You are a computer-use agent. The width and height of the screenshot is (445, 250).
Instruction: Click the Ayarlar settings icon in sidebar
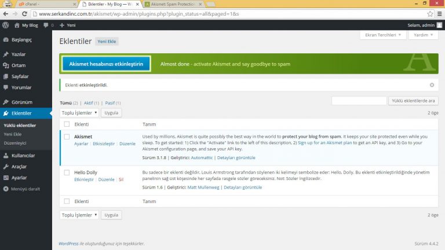coord(6,178)
